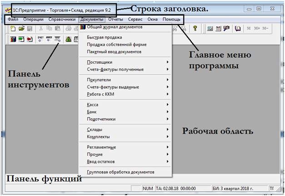This screenshot has height=196, width=285.
Task: Expand the Банк submenu arrow
Action: (x=167, y=112)
